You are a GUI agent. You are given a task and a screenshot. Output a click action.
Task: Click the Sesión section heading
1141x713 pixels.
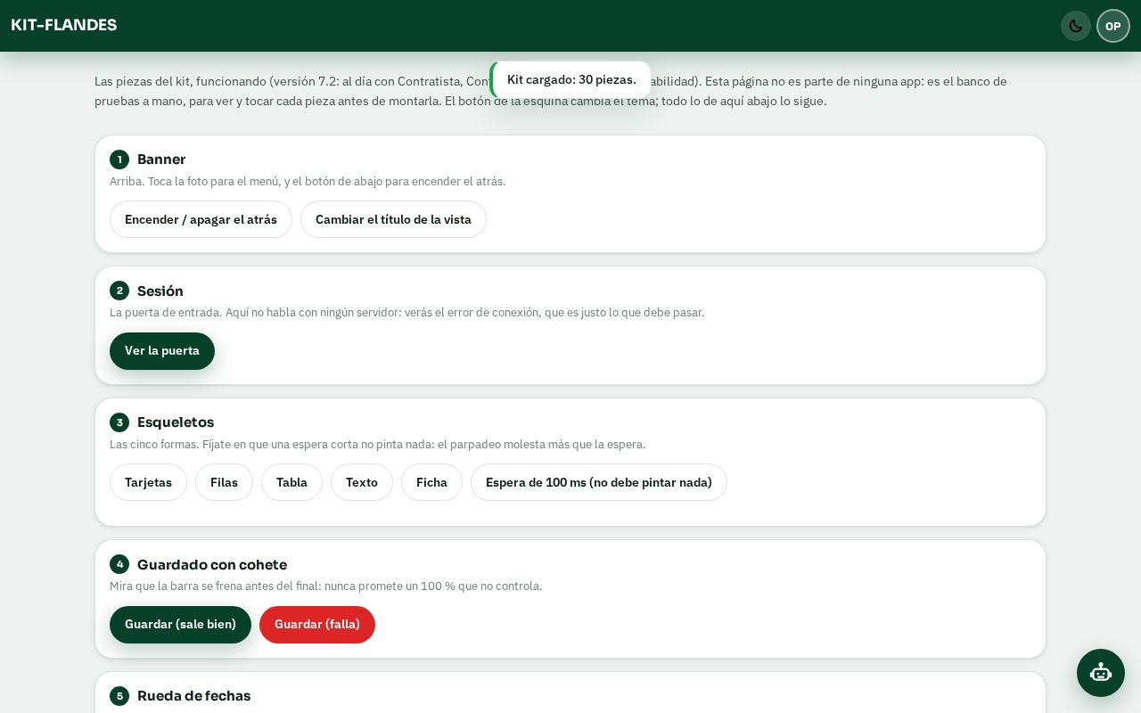160,291
